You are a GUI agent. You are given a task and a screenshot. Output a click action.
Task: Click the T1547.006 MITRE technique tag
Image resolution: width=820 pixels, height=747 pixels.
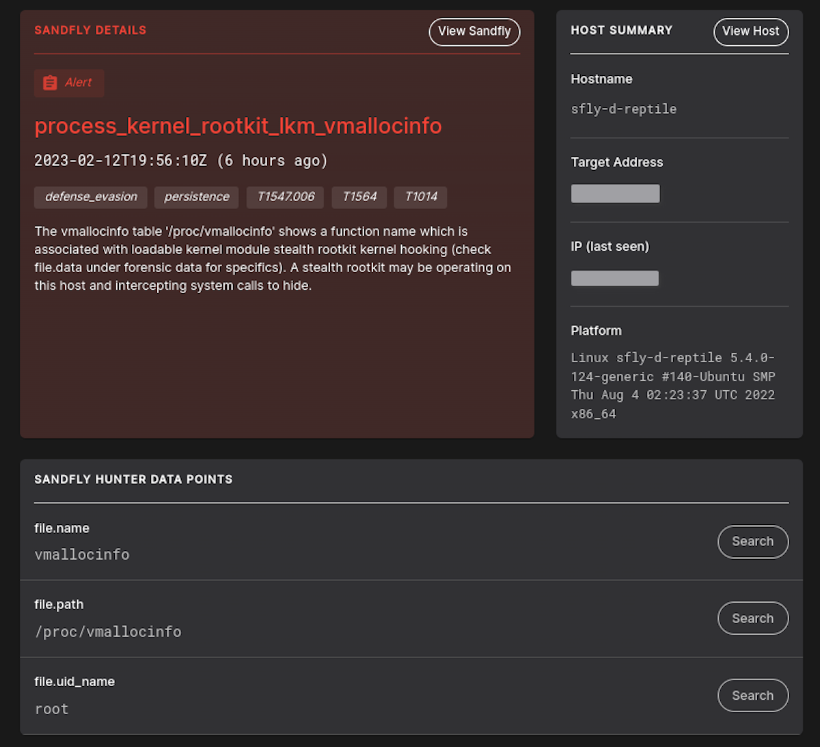click(285, 197)
